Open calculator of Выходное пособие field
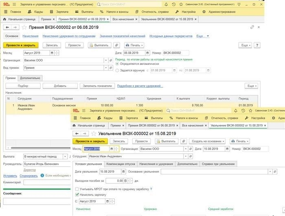 125,181
